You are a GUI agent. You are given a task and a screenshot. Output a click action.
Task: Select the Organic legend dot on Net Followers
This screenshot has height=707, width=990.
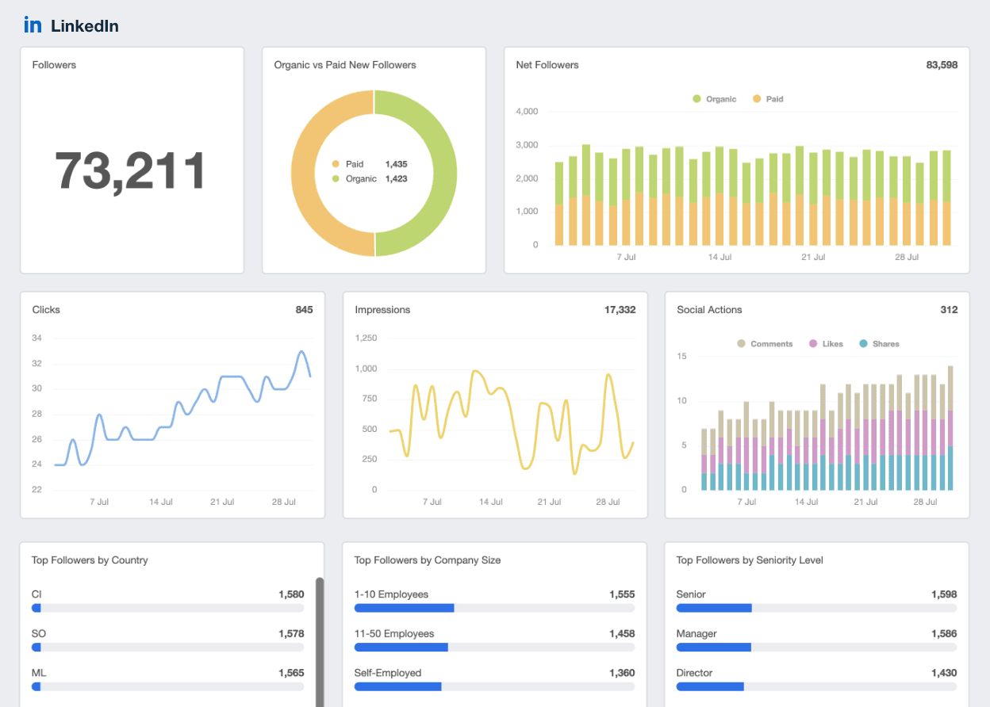pos(696,98)
